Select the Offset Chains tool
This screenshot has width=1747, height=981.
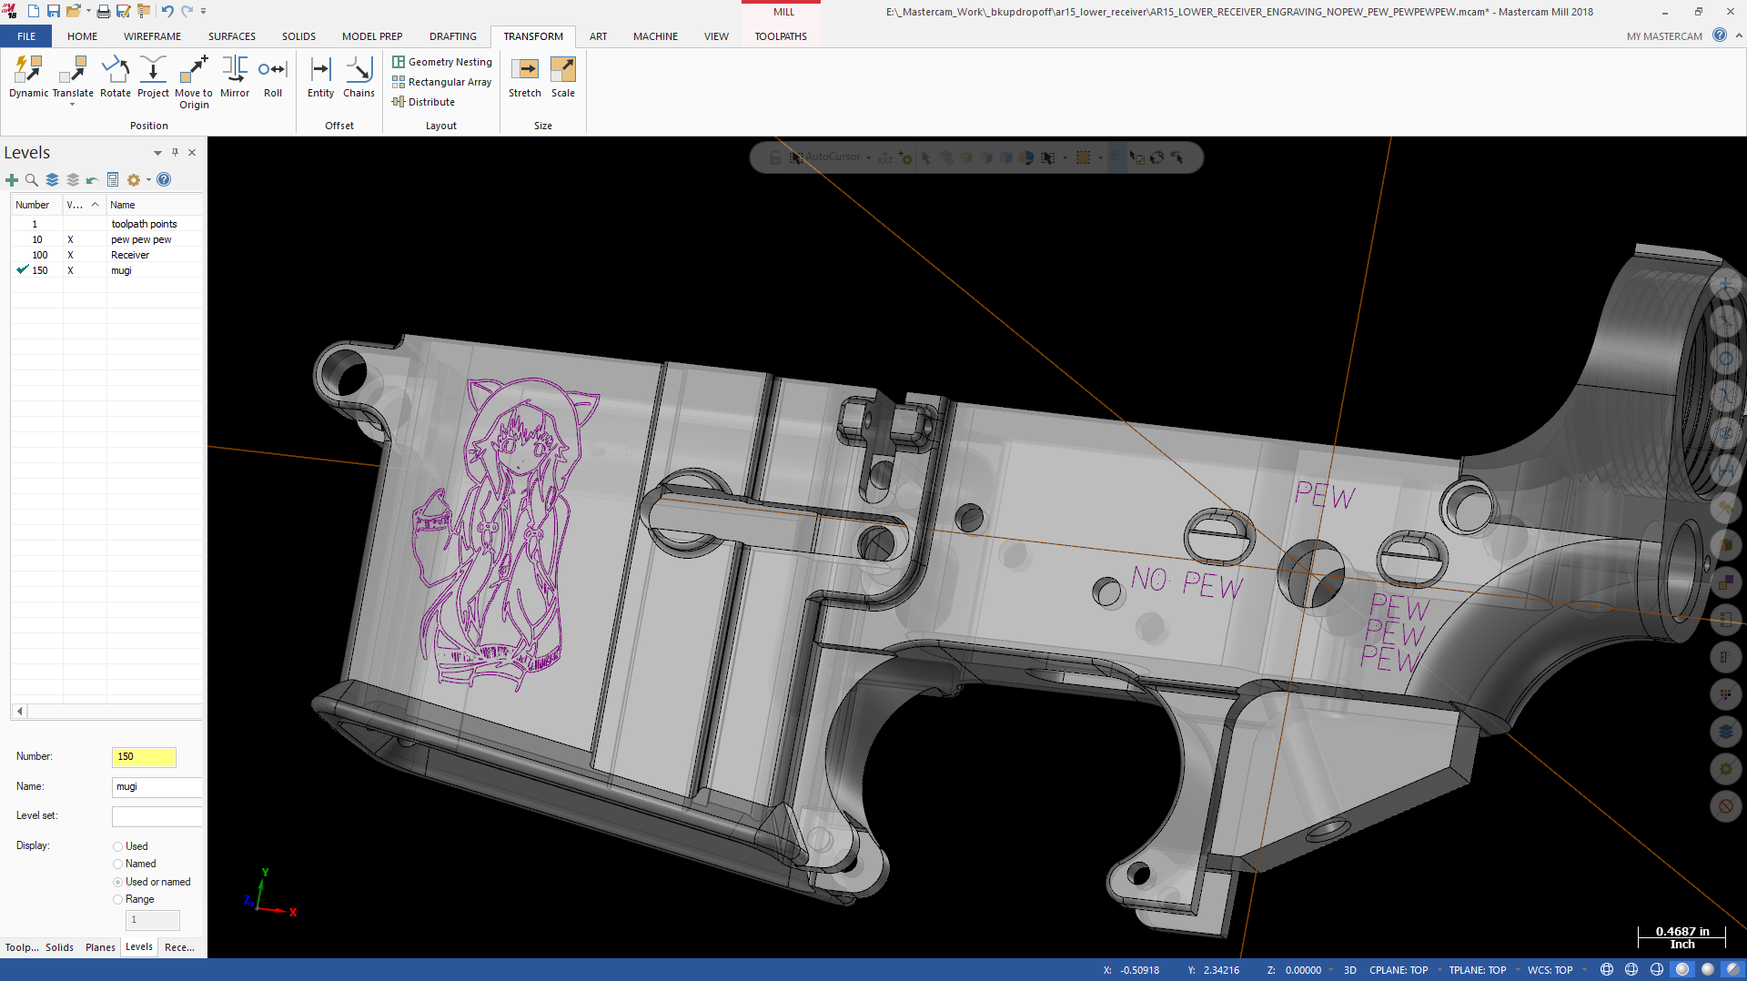pyautogui.click(x=358, y=76)
